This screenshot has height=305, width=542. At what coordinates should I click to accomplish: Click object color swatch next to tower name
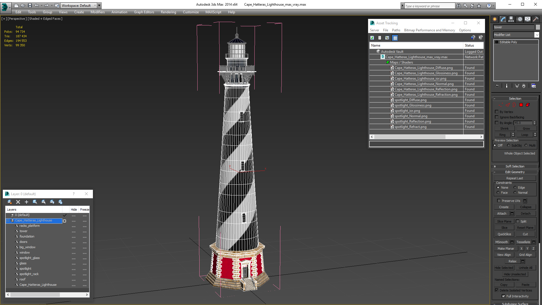[x=538, y=27]
